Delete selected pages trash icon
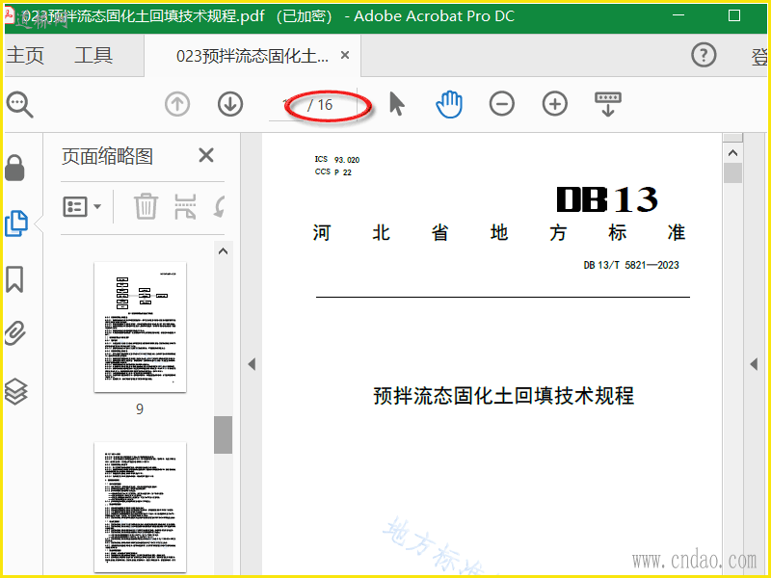The height and width of the screenshot is (578, 771). pyautogui.click(x=146, y=206)
